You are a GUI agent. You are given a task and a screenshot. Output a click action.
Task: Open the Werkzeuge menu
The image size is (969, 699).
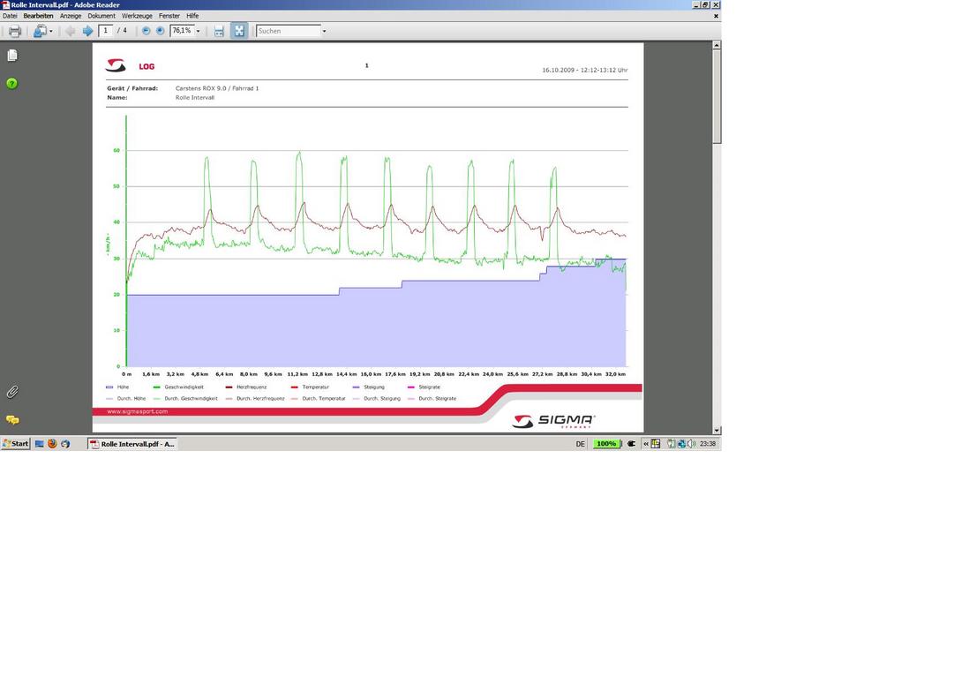137,16
